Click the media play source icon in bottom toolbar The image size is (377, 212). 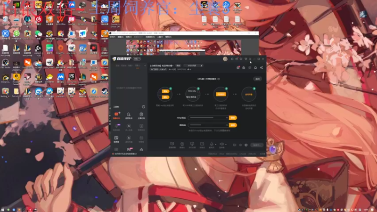point(202,144)
